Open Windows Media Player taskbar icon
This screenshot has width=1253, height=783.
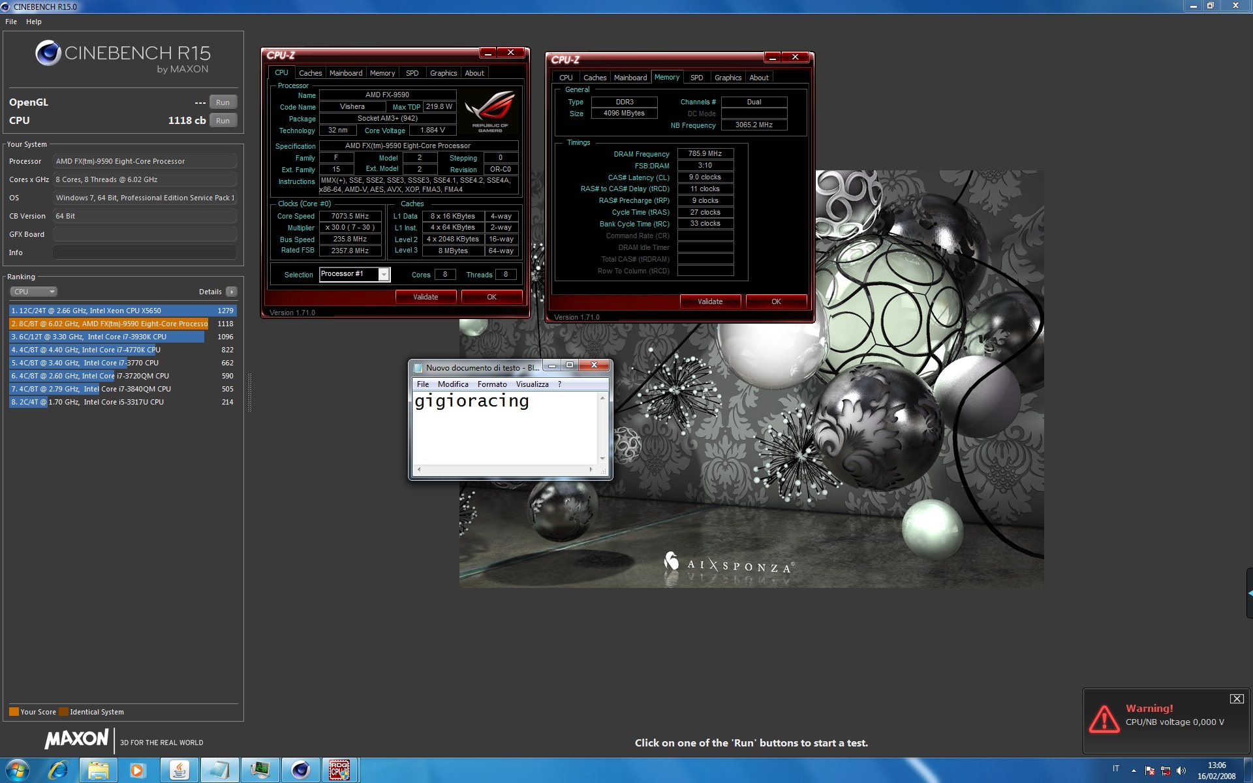coord(138,771)
